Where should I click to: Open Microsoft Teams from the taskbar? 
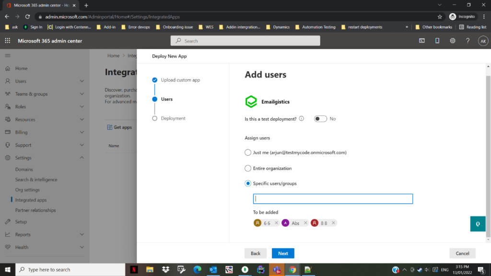tap(277, 269)
